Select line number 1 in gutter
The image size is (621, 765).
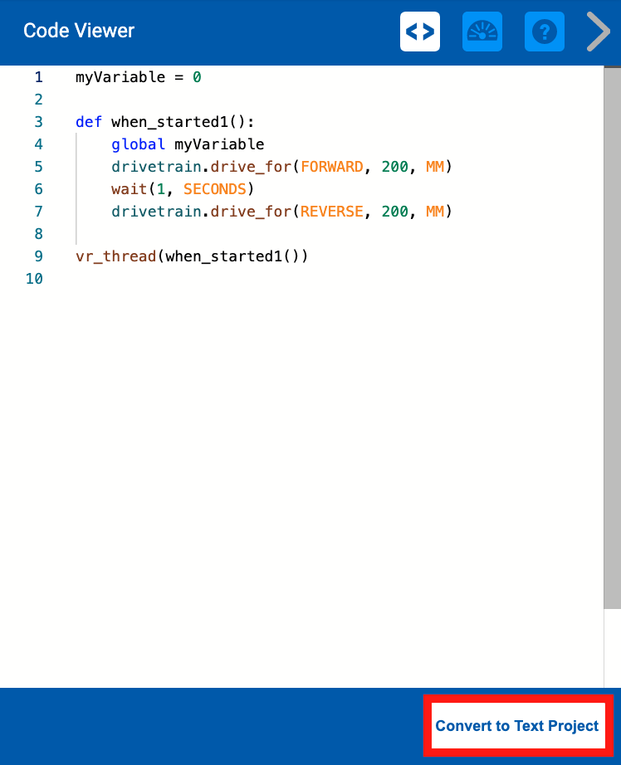(x=38, y=77)
